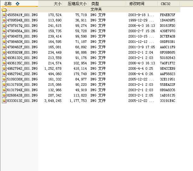This screenshot has height=171, width=193.
Task: Select file name 8333013S_001.DWG
Action: pos(22,101)
